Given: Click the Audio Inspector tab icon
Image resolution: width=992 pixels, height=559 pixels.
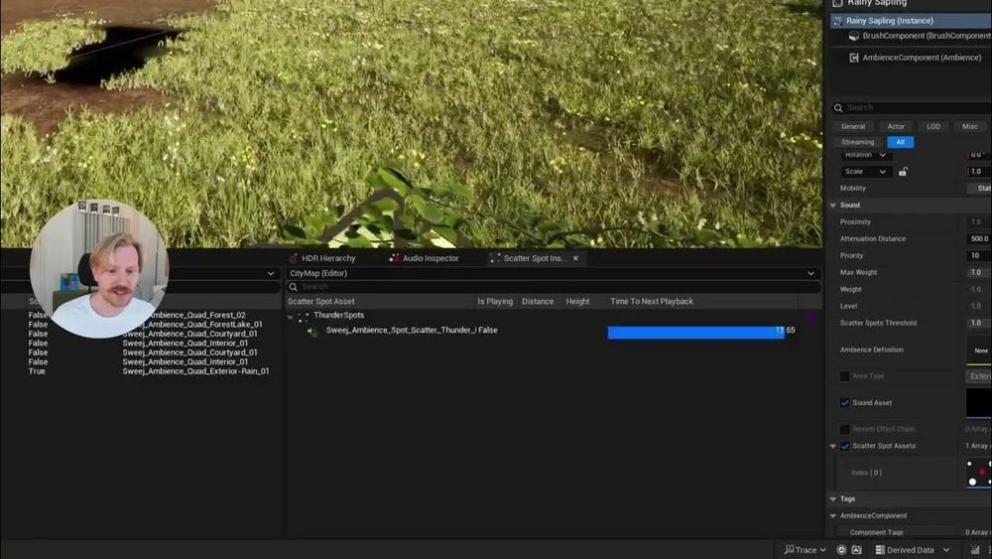Looking at the screenshot, I should point(394,258).
